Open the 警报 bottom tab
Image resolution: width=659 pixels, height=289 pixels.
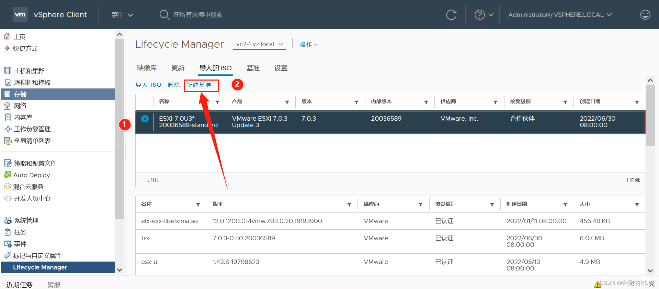click(54, 285)
